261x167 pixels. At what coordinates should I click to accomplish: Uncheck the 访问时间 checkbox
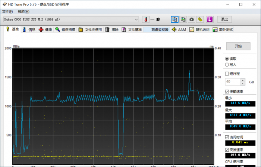[227, 137]
